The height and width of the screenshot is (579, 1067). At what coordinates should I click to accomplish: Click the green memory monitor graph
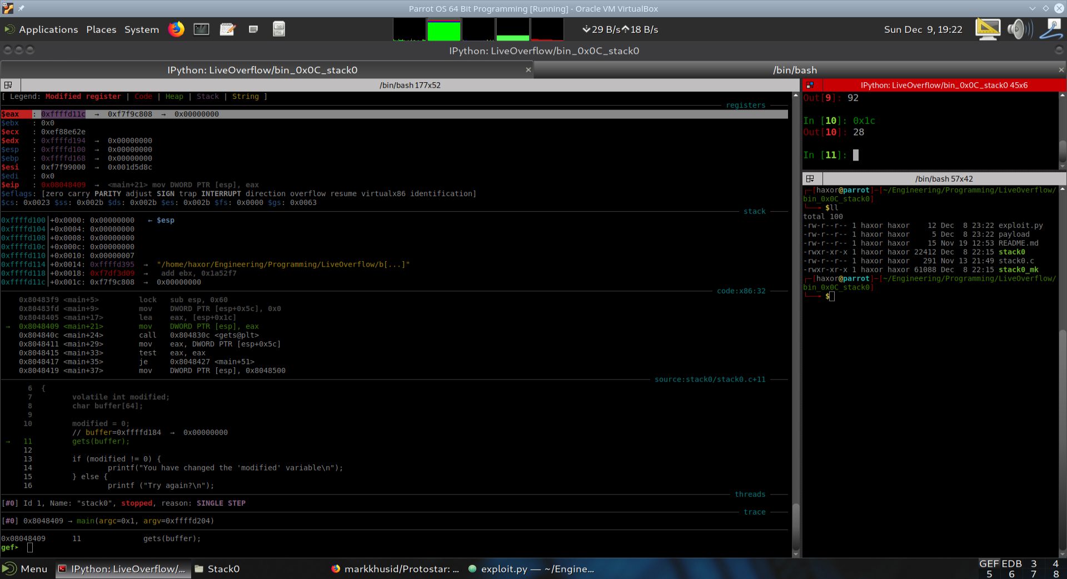tap(443, 29)
